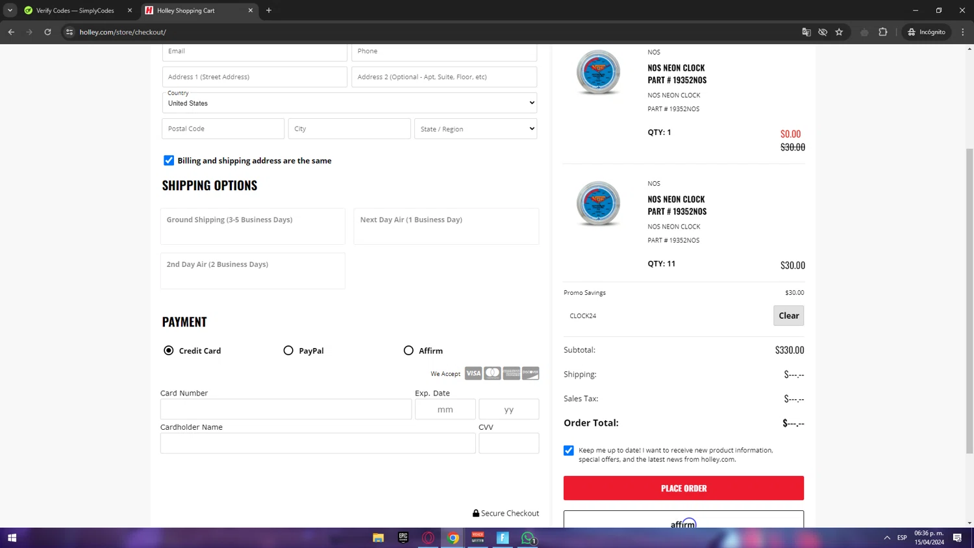Bookmark this page with the star icon
Screen dimensions: 974x548
pos(839,32)
